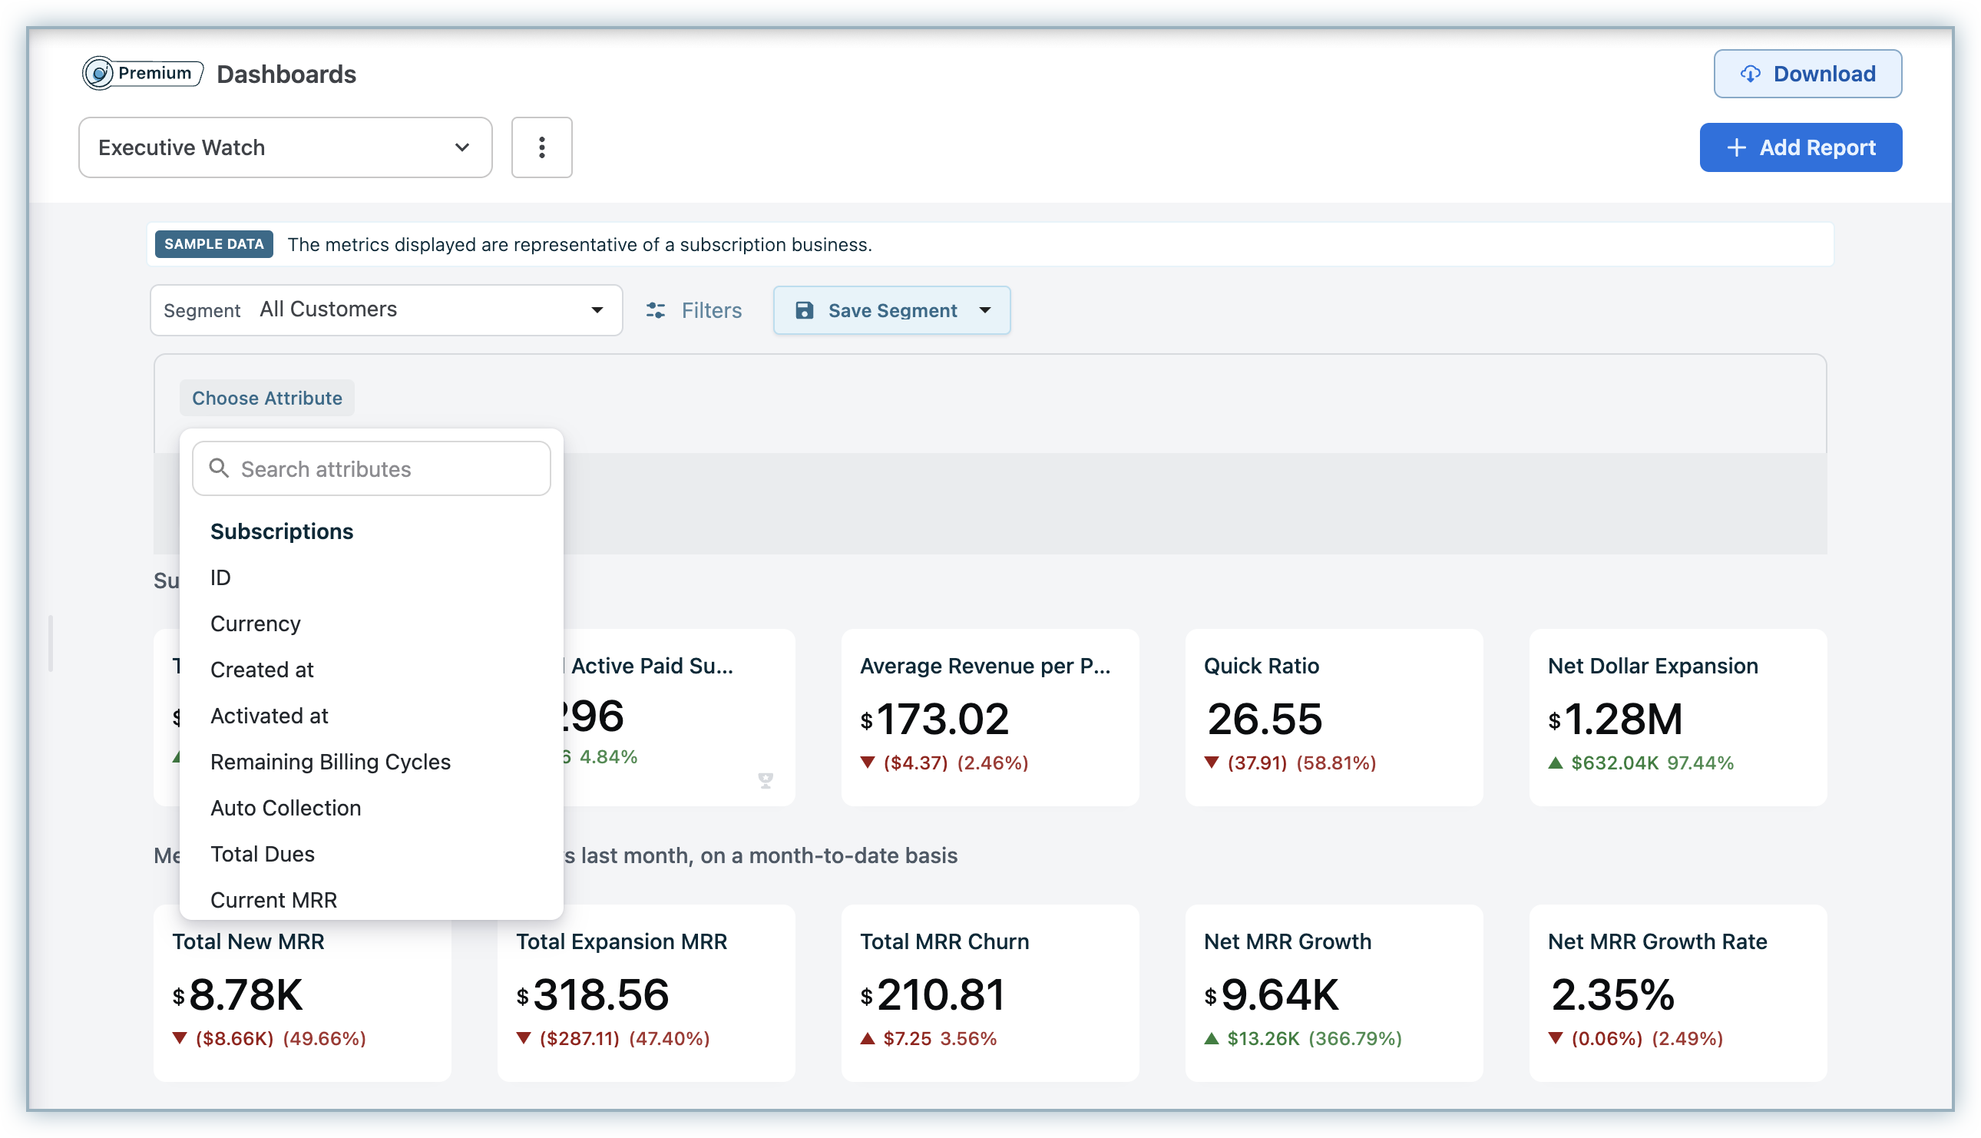This screenshot has width=1981, height=1138.
Task: Click the search magnifier icon in attributes
Action: point(219,468)
